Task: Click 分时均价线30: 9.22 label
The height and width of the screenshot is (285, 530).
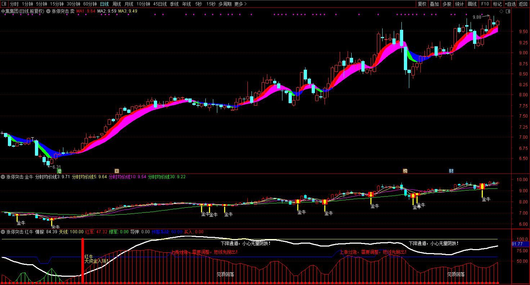Action: 167,177
